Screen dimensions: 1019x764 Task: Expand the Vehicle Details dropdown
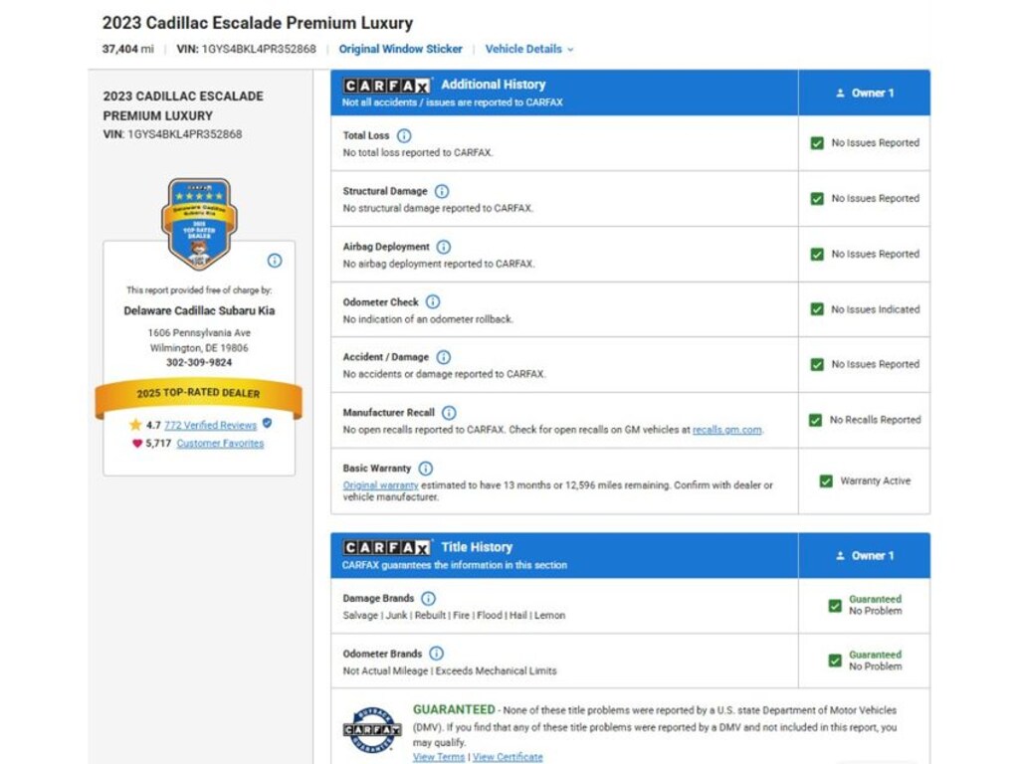point(529,49)
